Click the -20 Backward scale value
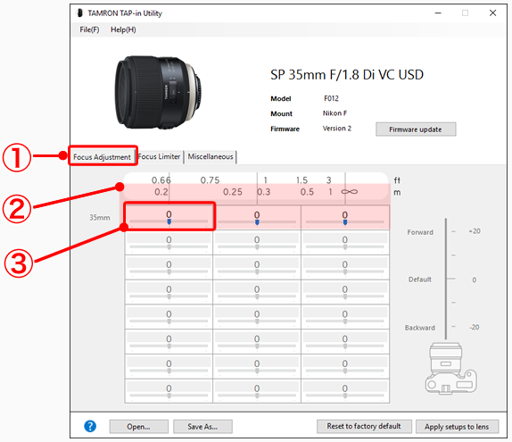Image resolution: width=512 pixels, height=442 pixels. [x=475, y=327]
